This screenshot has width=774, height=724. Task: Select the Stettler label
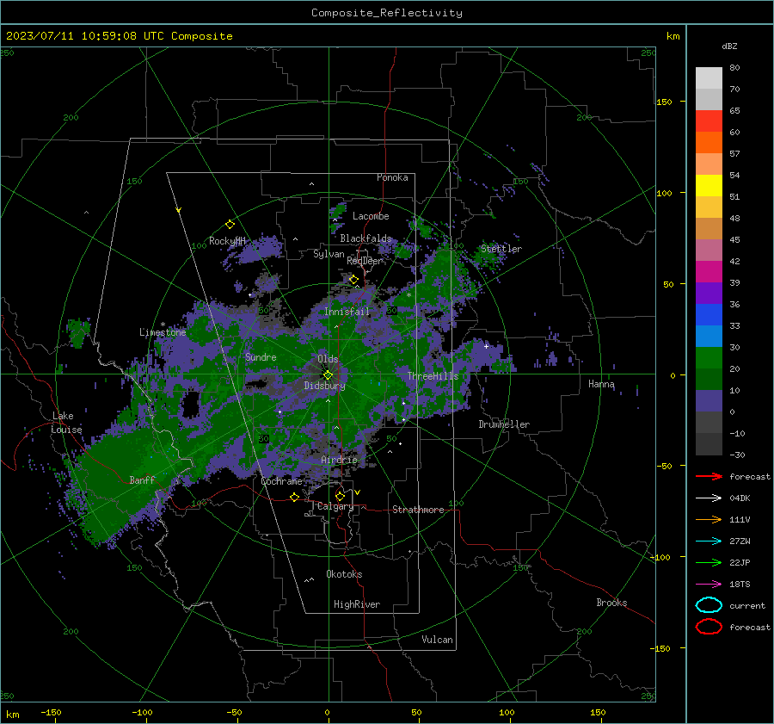(501, 249)
